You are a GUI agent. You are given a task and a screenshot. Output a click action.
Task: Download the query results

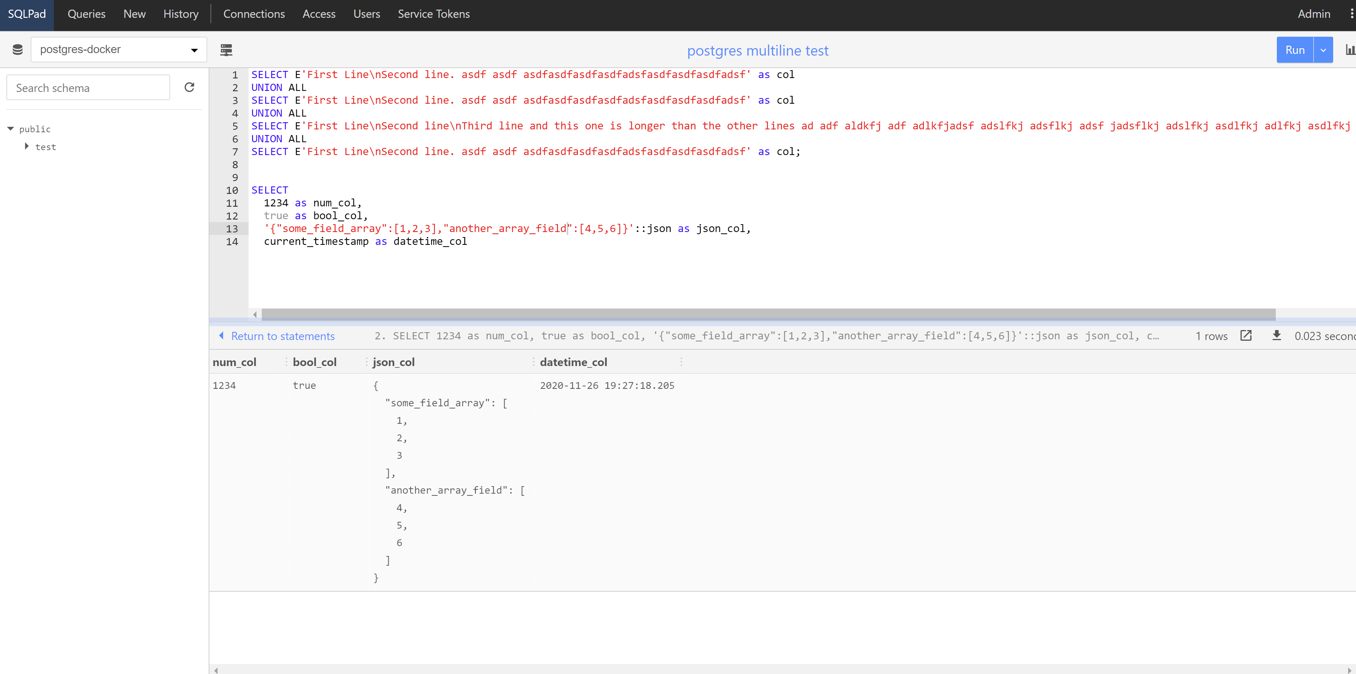tap(1277, 336)
